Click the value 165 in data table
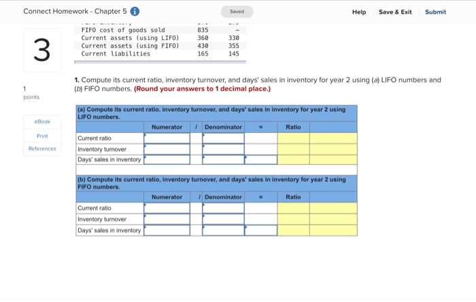Screen dimensions: 476x302 click(203, 54)
